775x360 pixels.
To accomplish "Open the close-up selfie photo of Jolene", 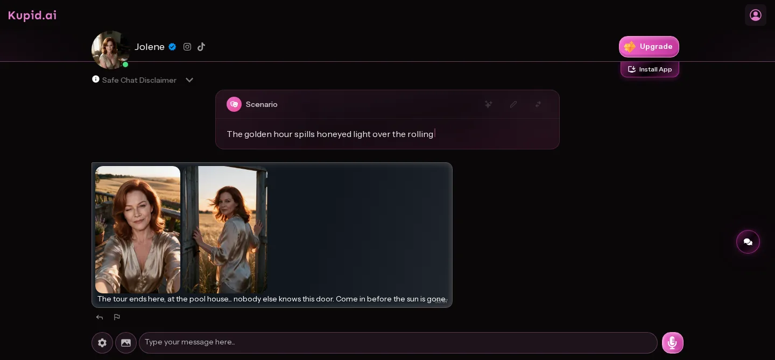I will pyautogui.click(x=138, y=229).
